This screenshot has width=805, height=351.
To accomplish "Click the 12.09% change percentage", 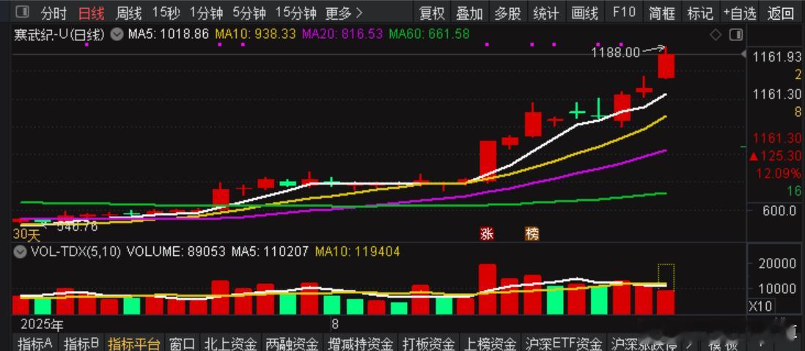I will click(778, 173).
